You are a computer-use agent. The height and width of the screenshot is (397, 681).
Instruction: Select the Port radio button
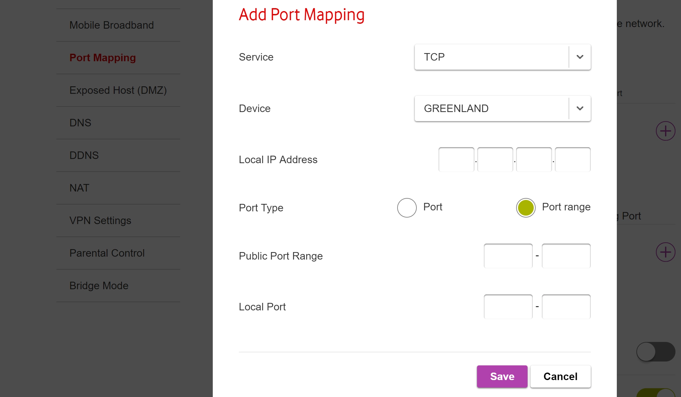click(407, 207)
